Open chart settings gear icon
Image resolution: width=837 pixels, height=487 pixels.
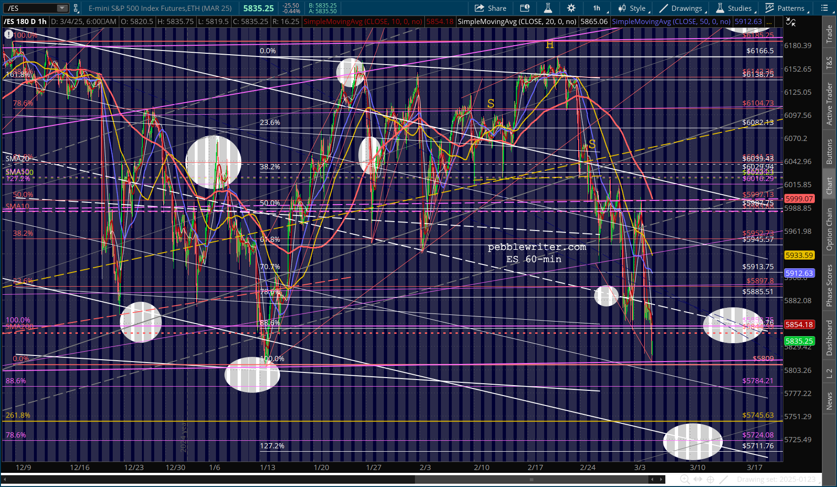pos(571,8)
